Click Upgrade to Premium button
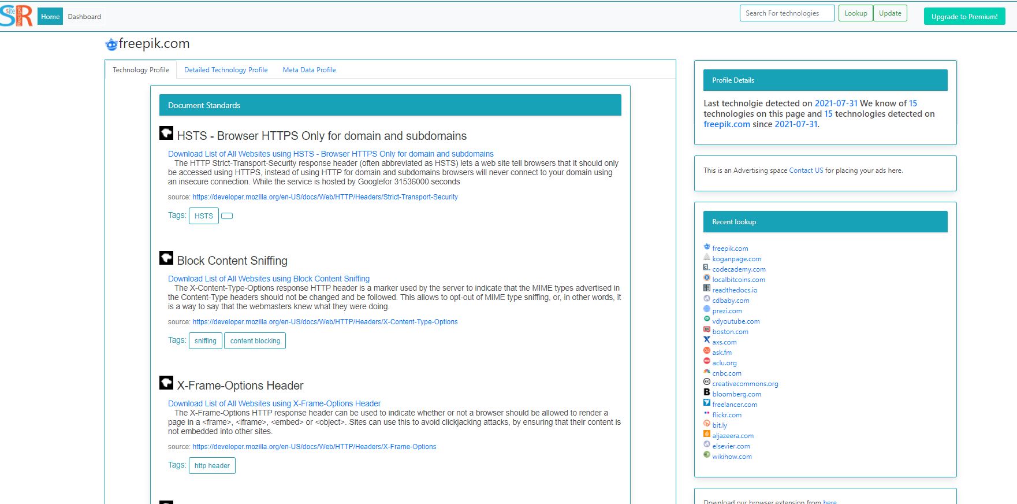The height and width of the screenshot is (504, 1017). tap(964, 17)
